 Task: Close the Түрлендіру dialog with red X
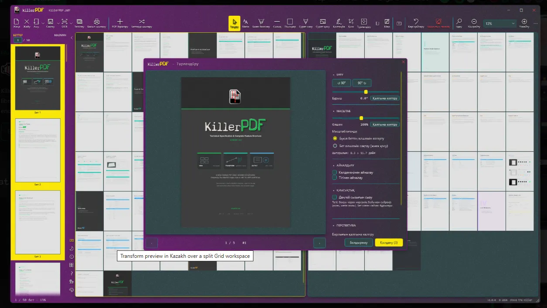[x=403, y=62]
